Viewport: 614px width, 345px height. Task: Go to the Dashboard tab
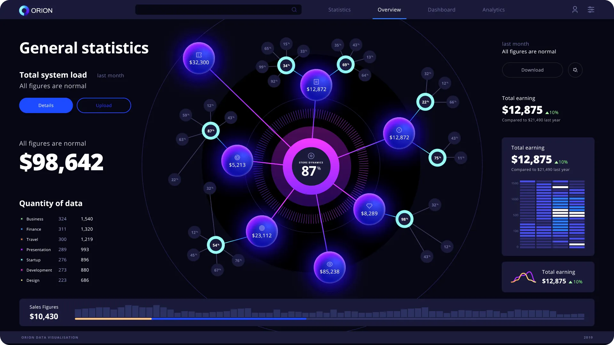(x=441, y=10)
